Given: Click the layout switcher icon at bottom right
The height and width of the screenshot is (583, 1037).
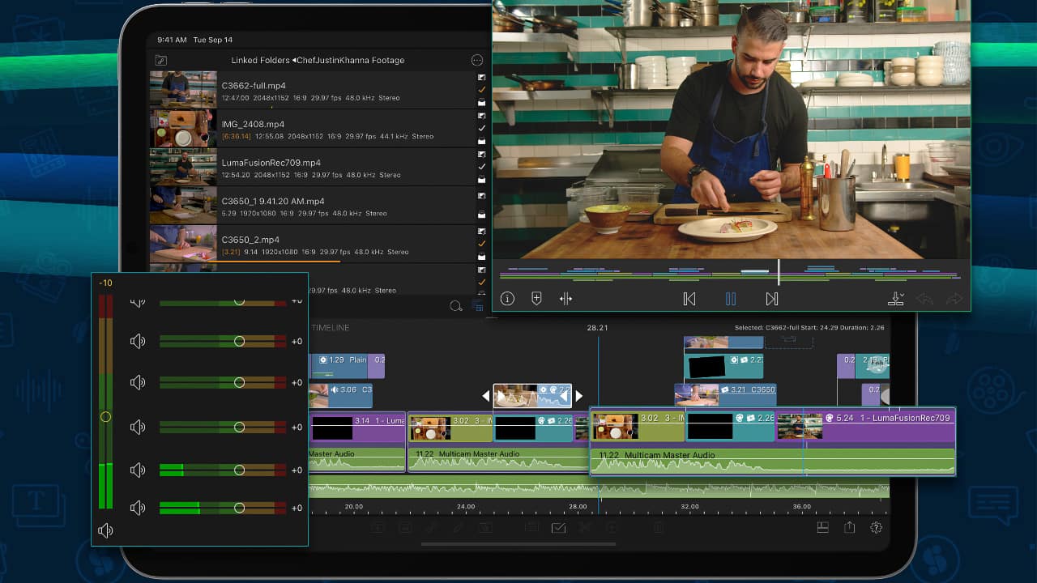Looking at the screenshot, I should tap(822, 527).
